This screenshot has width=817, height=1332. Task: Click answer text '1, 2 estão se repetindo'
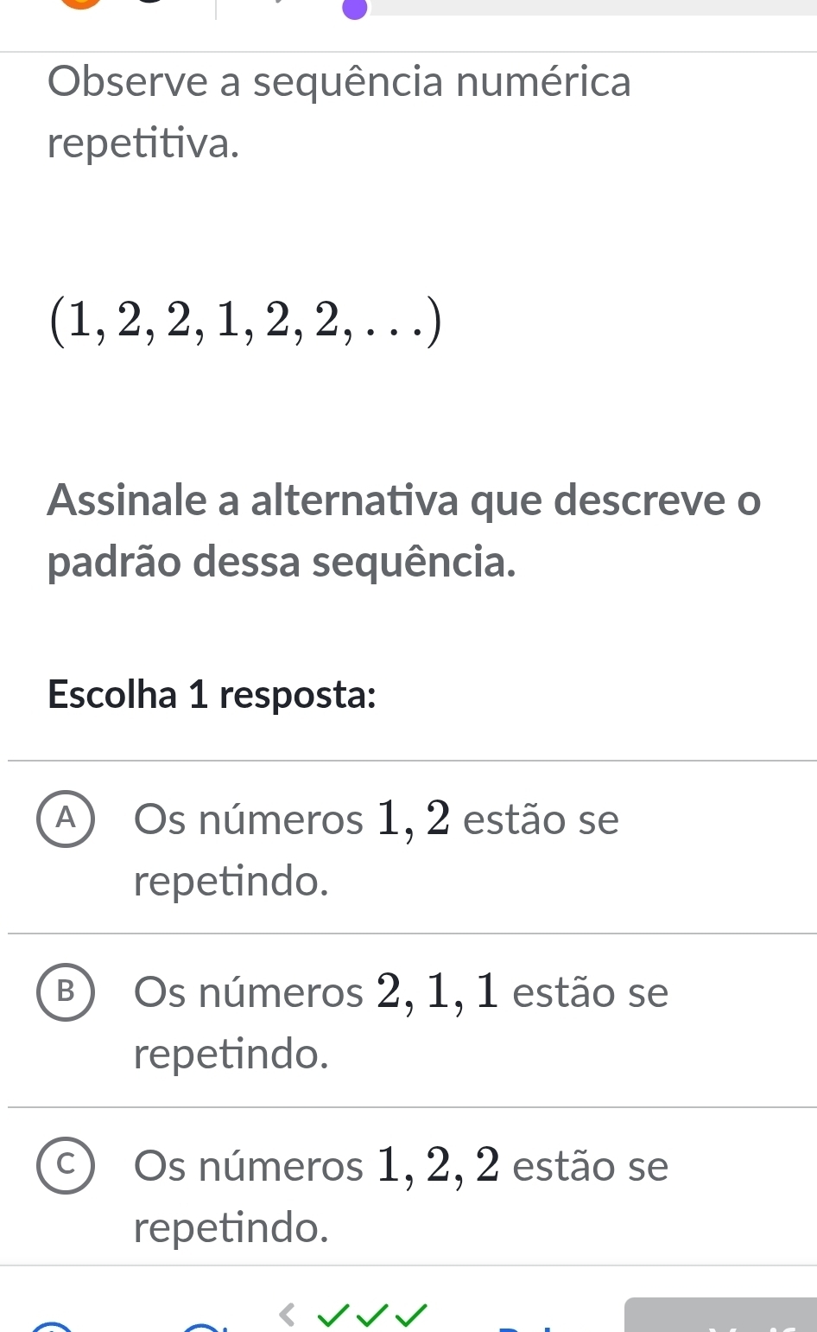pos(377,850)
